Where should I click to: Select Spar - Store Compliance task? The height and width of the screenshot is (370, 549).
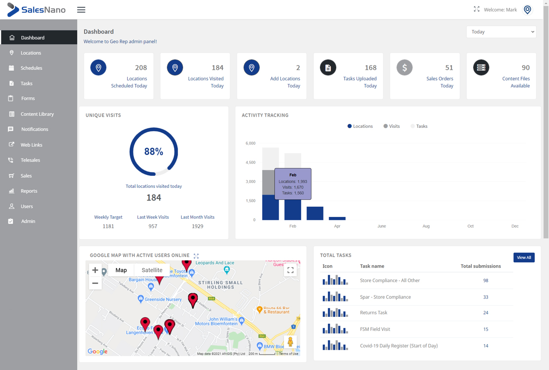coord(385,297)
